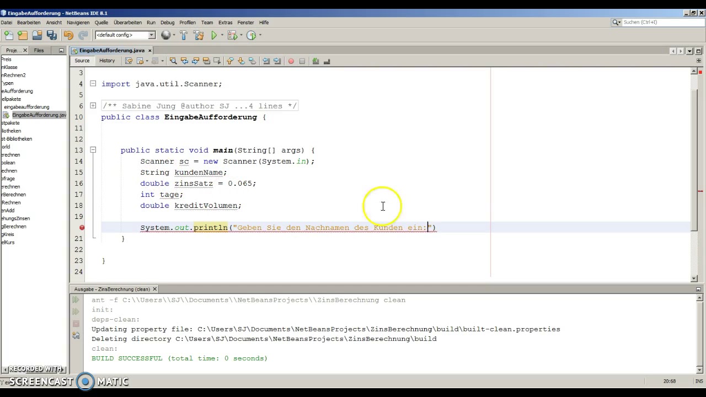This screenshot has width=706, height=397.
Task: Toggle Rectangular Selection in editor toolbar
Action: tap(217, 61)
